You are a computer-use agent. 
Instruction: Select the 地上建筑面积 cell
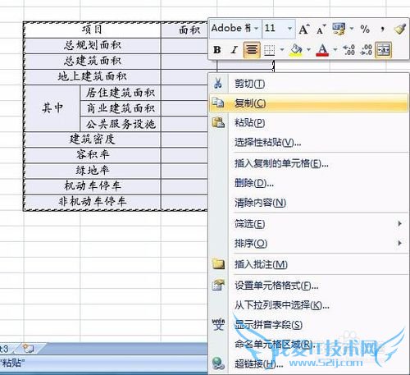click(x=92, y=77)
